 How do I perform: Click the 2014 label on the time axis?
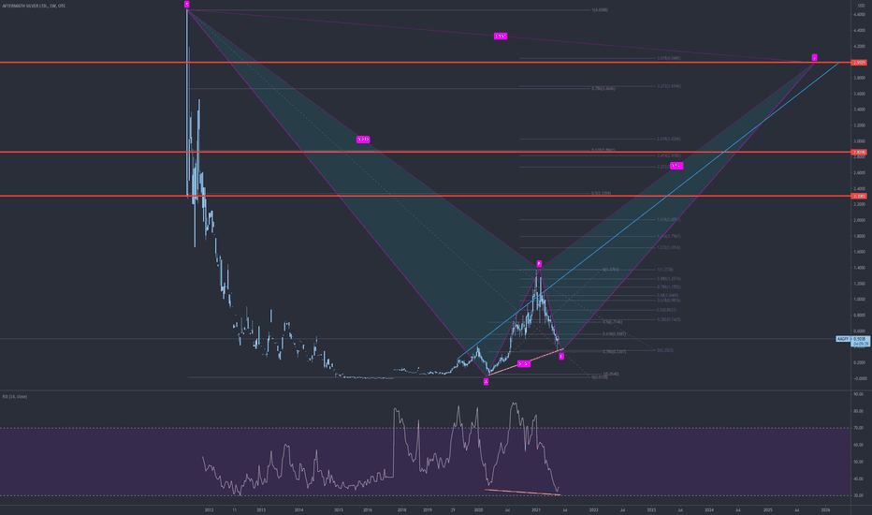click(x=298, y=510)
